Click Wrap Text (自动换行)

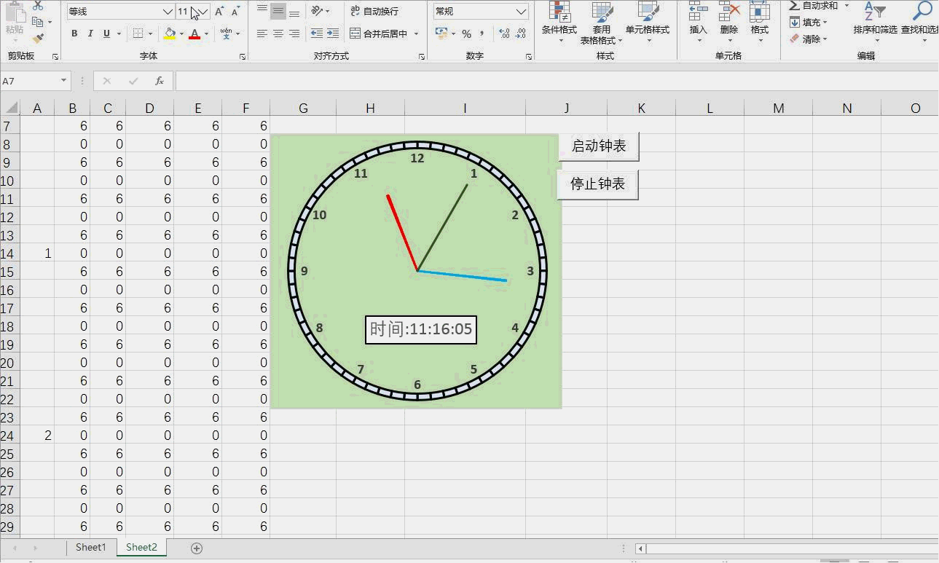point(374,11)
